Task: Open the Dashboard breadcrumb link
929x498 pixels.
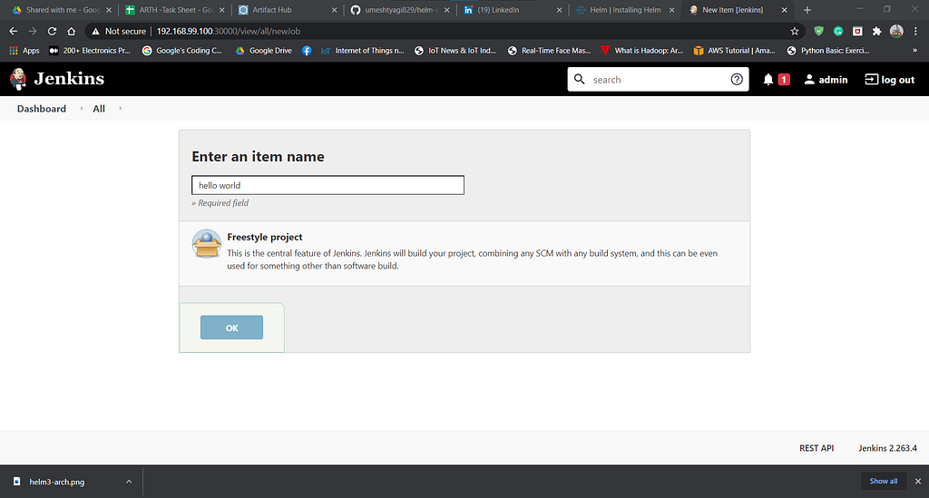Action: 42,108
